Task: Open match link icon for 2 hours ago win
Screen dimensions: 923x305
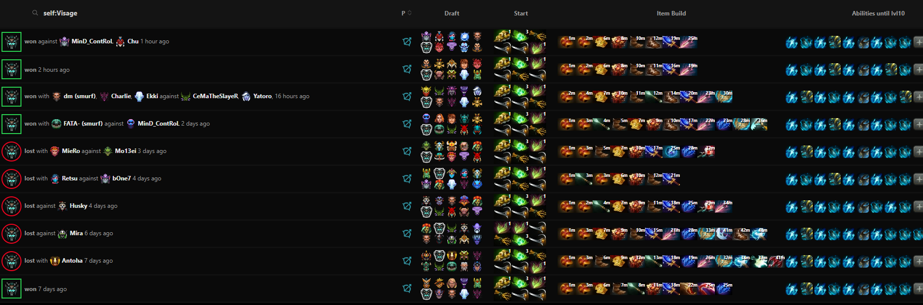Action: click(407, 69)
